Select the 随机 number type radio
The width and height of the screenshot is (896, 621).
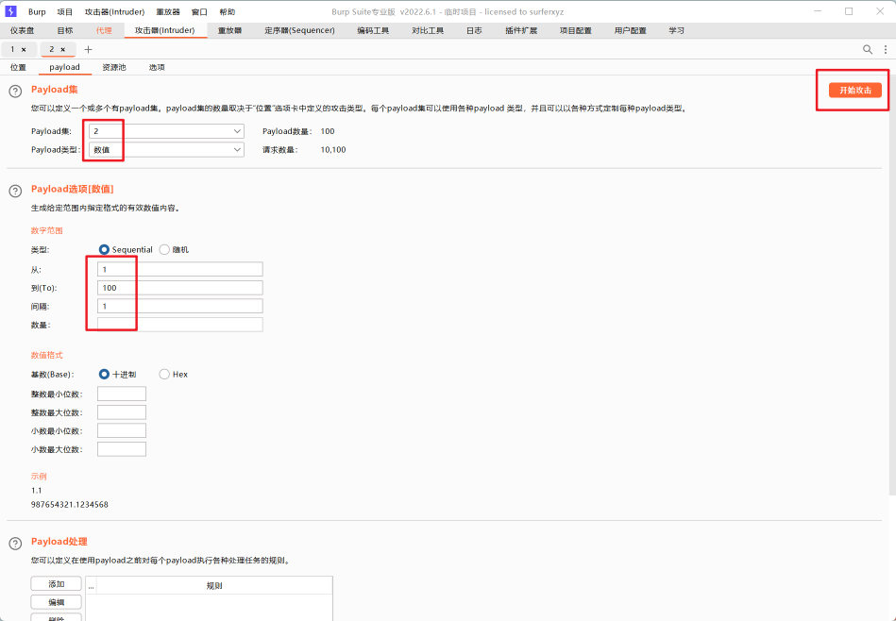[164, 250]
